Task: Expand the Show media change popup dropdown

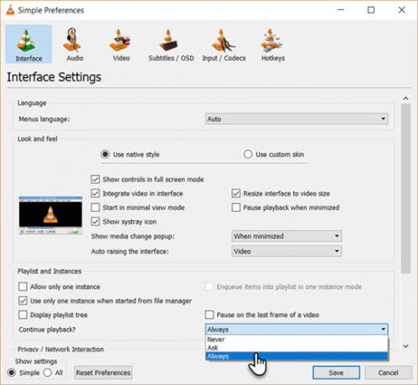Action: click(286, 236)
